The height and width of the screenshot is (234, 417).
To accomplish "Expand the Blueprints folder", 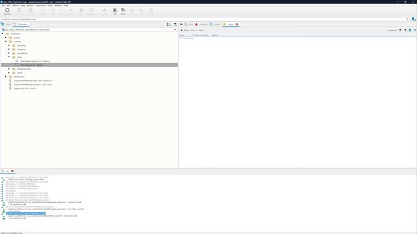I will tap(9, 45).
